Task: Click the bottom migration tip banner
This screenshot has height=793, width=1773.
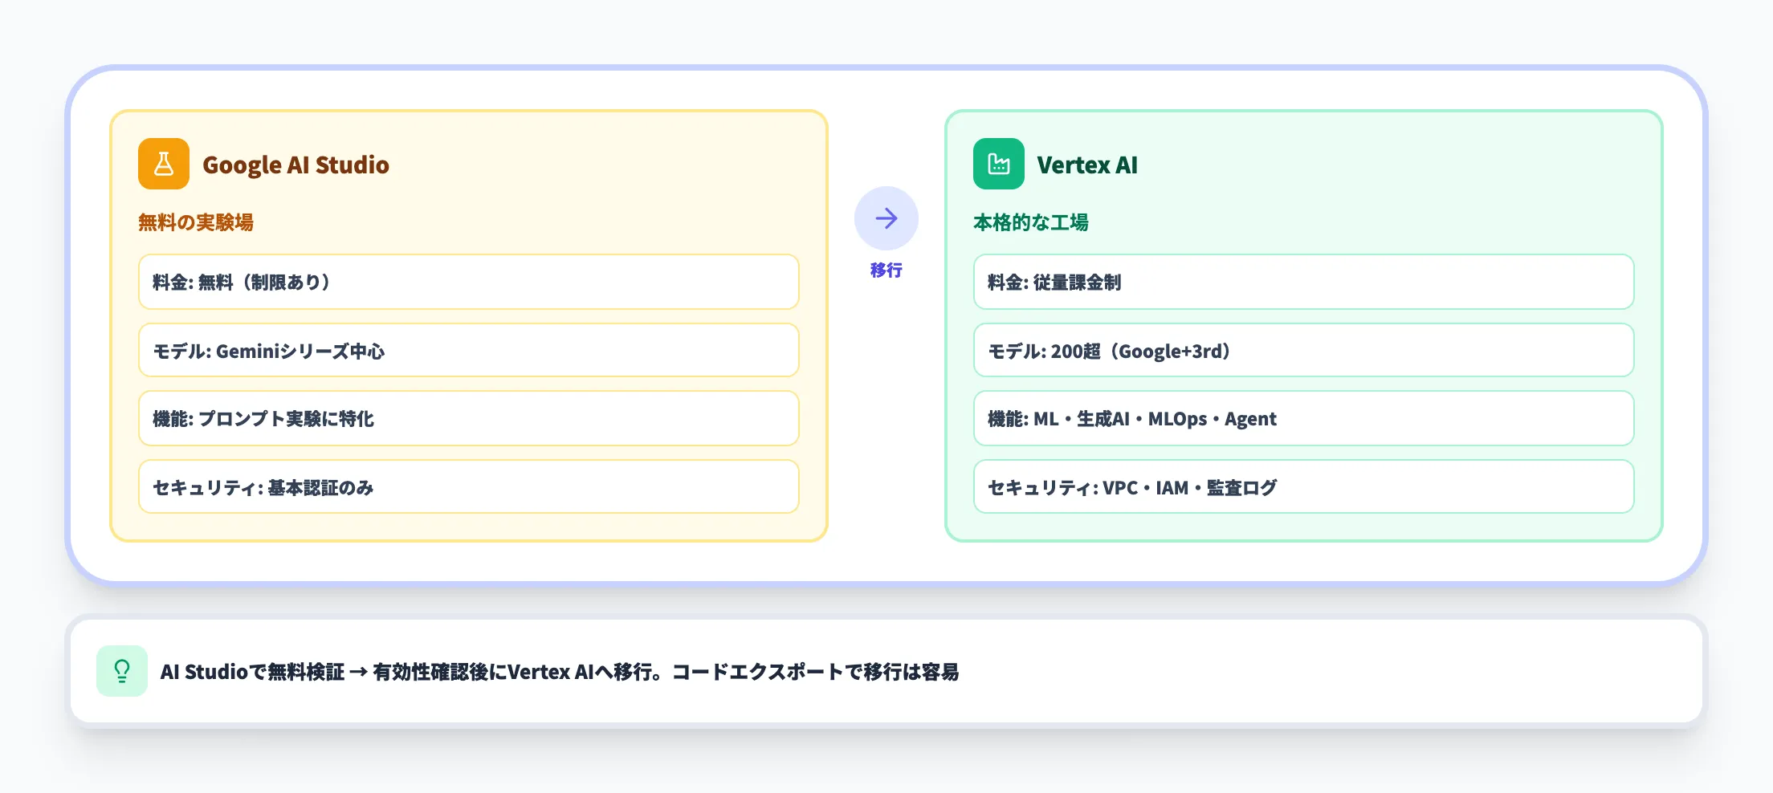Action: tap(886, 670)
